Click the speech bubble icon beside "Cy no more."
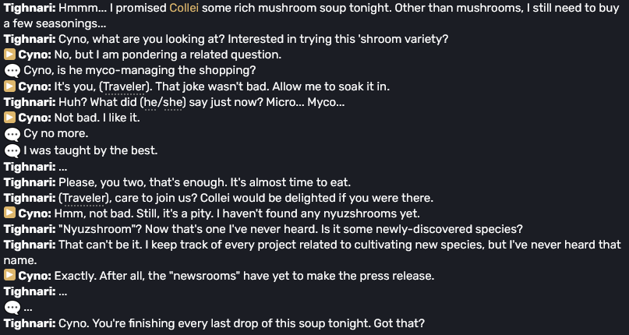 coord(12,135)
